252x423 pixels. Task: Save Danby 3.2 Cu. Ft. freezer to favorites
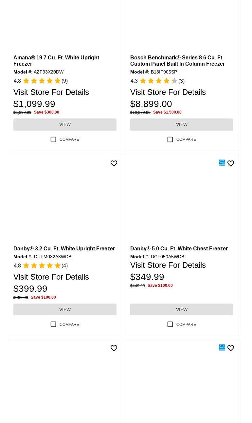tap(114, 163)
